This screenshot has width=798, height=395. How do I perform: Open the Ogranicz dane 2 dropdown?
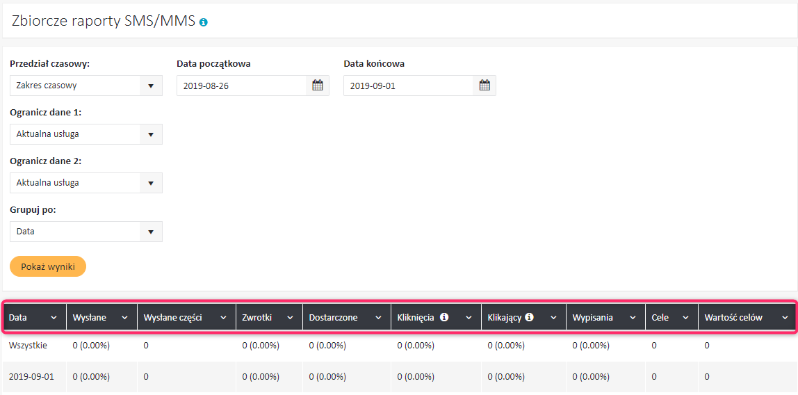click(151, 183)
